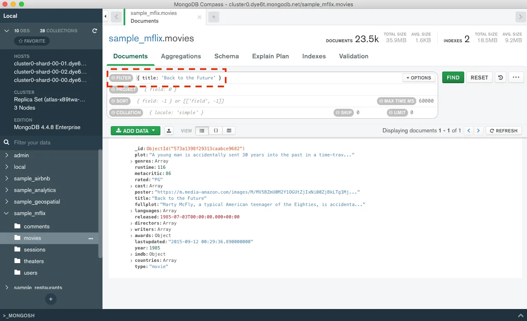Select the Documents tab

click(x=130, y=56)
